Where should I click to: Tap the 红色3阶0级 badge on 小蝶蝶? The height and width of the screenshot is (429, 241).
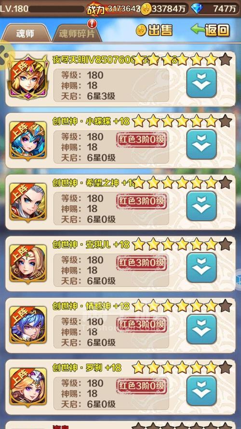[142, 141]
